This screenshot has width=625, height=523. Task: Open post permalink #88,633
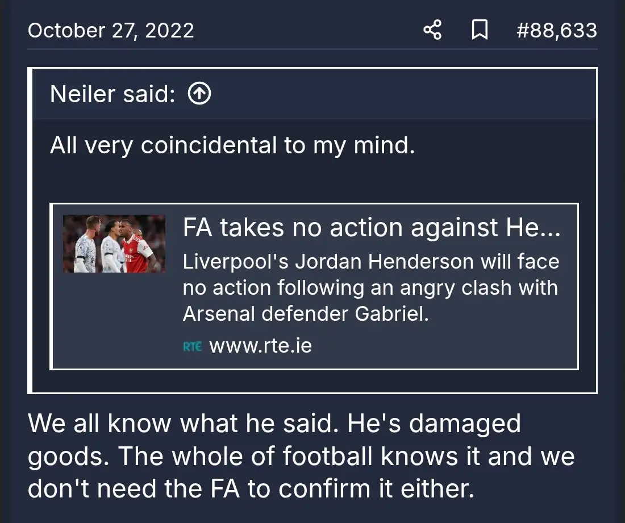click(x=556, y=30)
